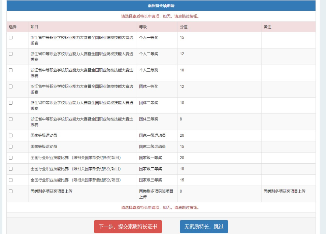Click the 备注 column header

tap(267, 27)
